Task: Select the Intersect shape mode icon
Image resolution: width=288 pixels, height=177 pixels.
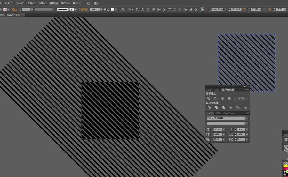Action: [222, 98]
